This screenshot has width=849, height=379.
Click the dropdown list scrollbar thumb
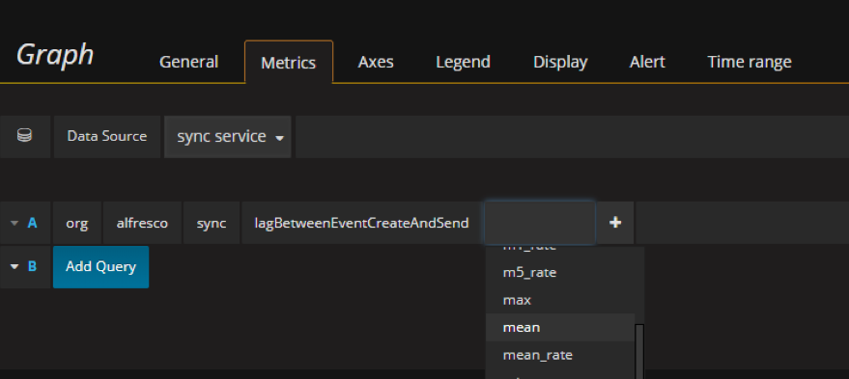click(639, 351)
